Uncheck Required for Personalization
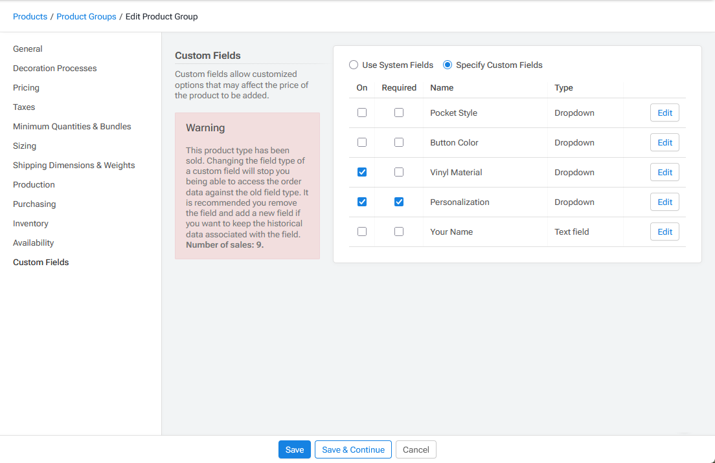 398,202
